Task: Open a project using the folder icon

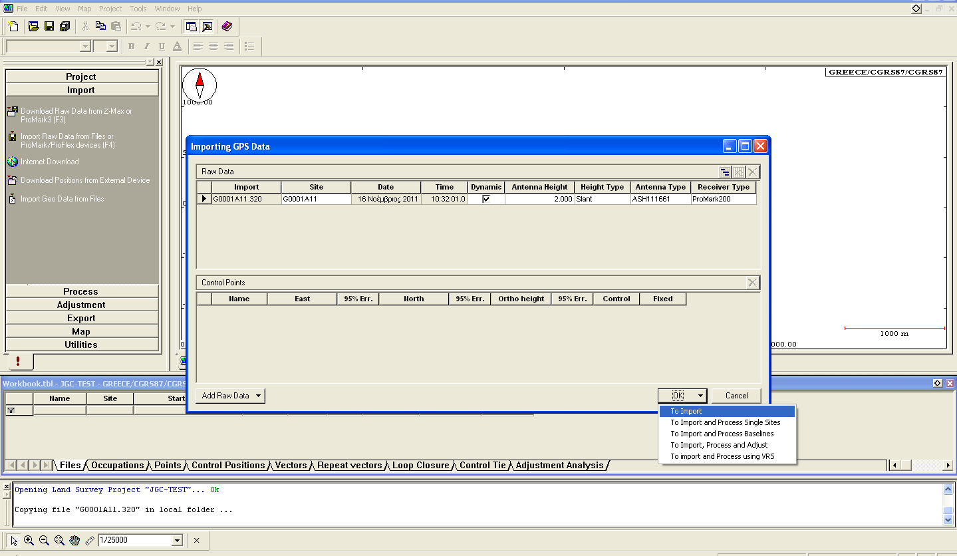Action: [x=33, y=27]
